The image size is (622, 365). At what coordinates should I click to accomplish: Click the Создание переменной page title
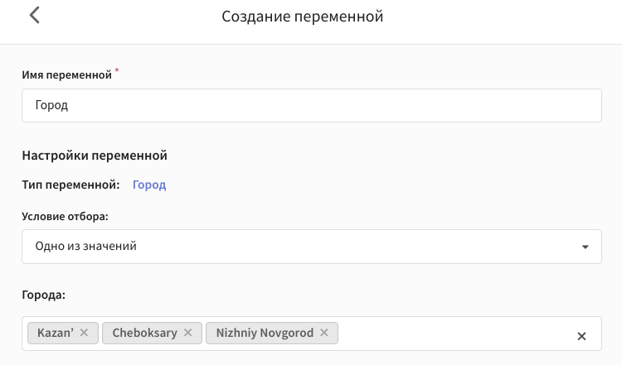pyautogui.click(x=302, y=17)
